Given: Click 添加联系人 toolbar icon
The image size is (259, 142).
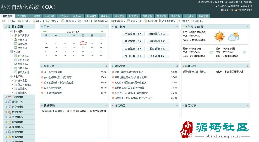Looking at the screenshot, I should point(112,21).
